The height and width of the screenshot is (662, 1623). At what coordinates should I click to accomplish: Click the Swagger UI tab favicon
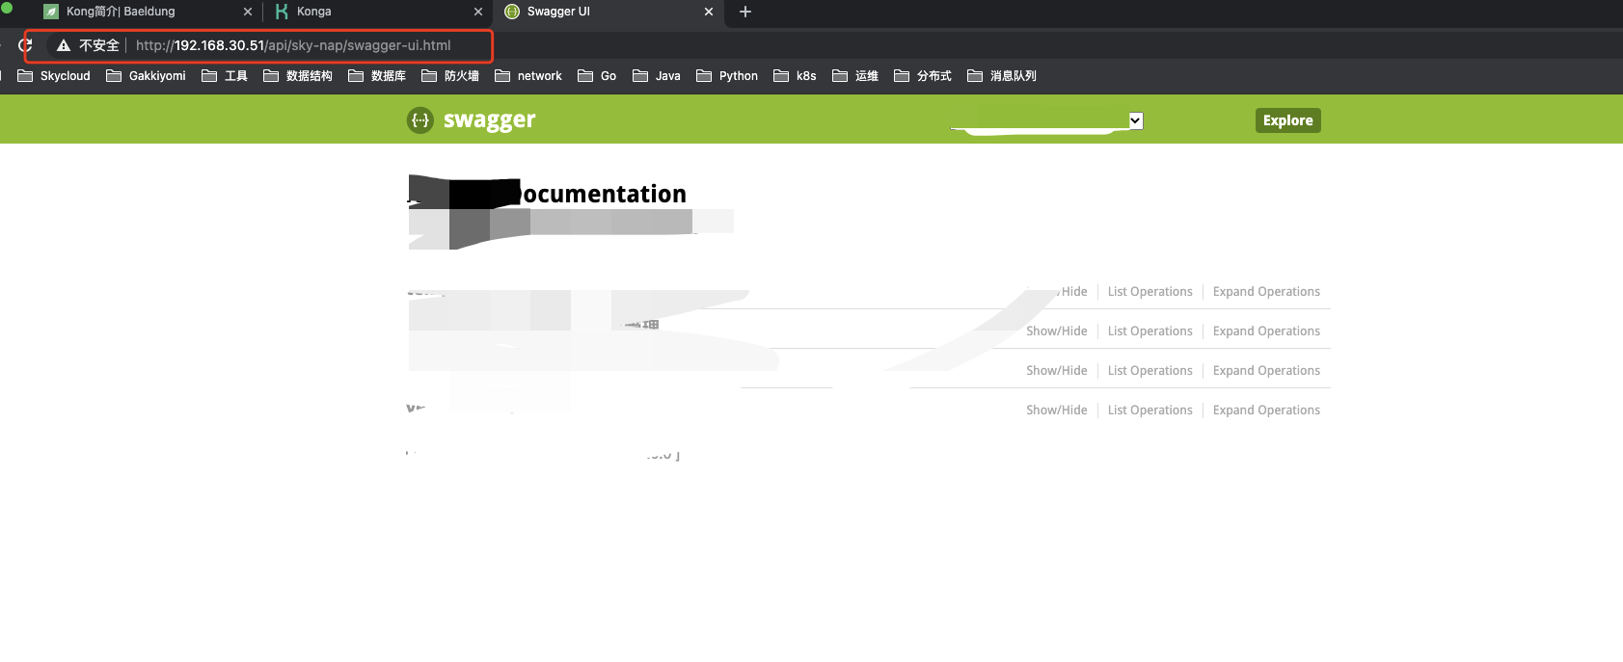pyautogui.click(x=512, y=12)
